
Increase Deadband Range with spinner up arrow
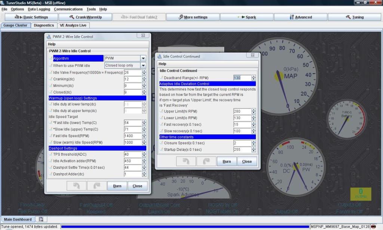254,77
